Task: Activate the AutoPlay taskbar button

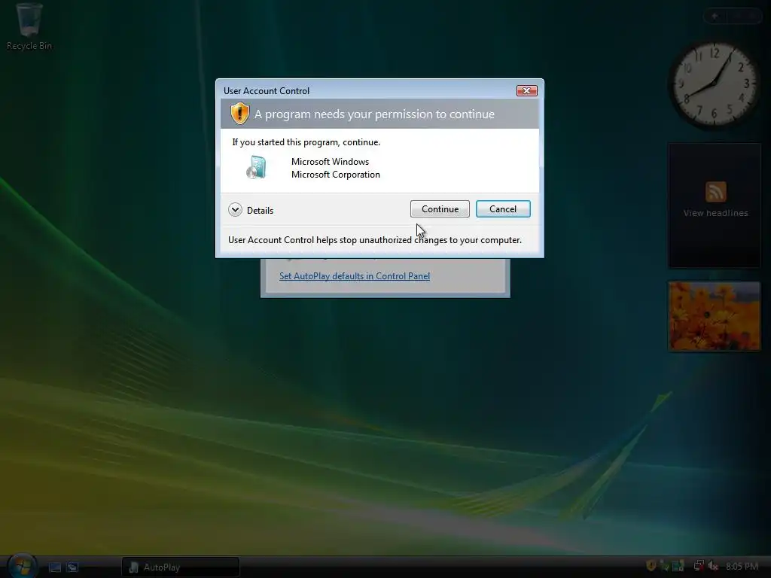Action: 181,567
